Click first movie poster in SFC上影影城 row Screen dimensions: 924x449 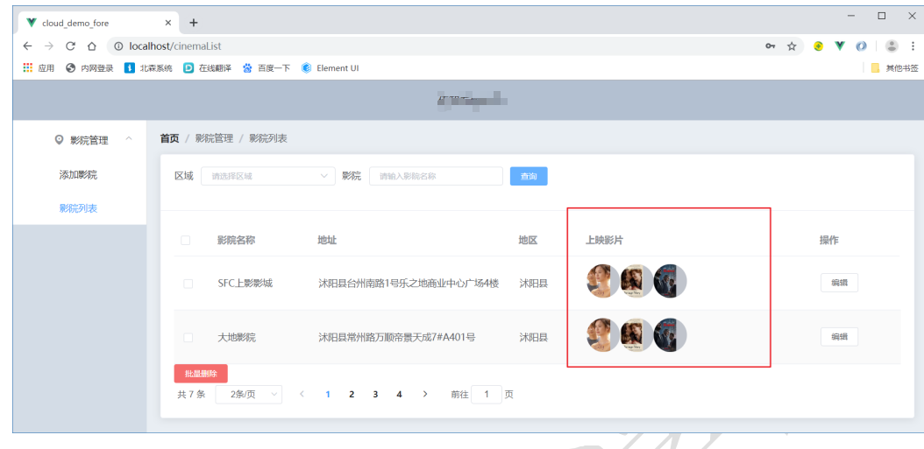[x=603, y=281]
